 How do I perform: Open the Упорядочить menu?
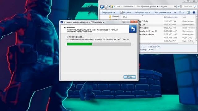click(x=109, y=12)
